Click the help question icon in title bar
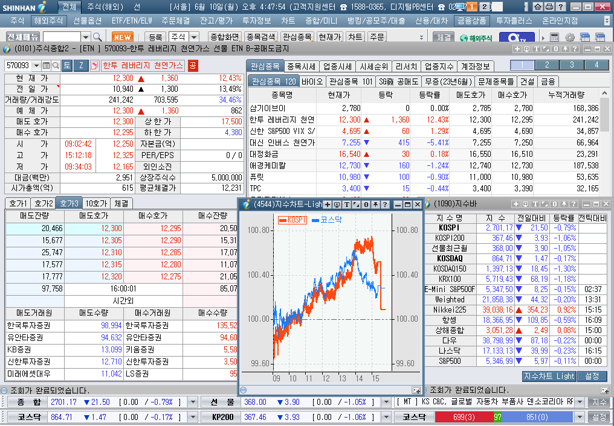 coord(561,7)
